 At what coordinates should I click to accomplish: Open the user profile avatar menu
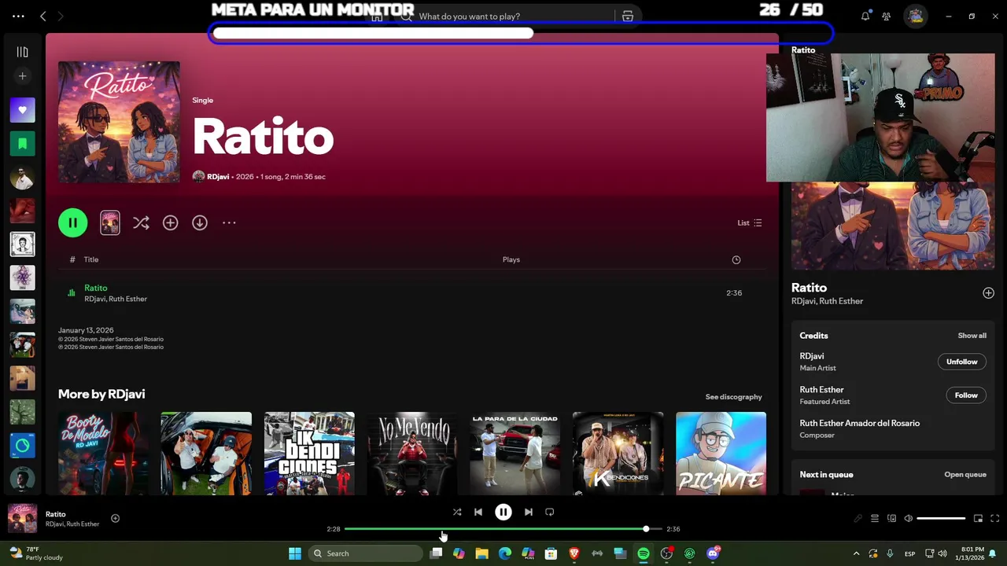pos(915,16)
